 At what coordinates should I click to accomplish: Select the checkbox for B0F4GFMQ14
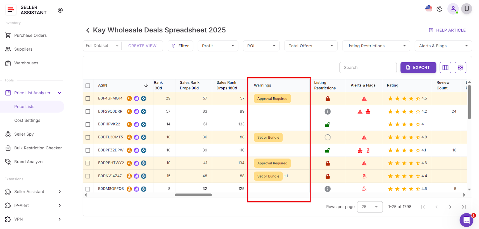point(88,98)
